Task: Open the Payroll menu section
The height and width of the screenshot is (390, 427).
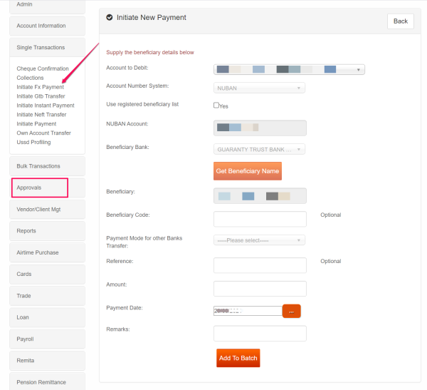Action: click(48, 339)
